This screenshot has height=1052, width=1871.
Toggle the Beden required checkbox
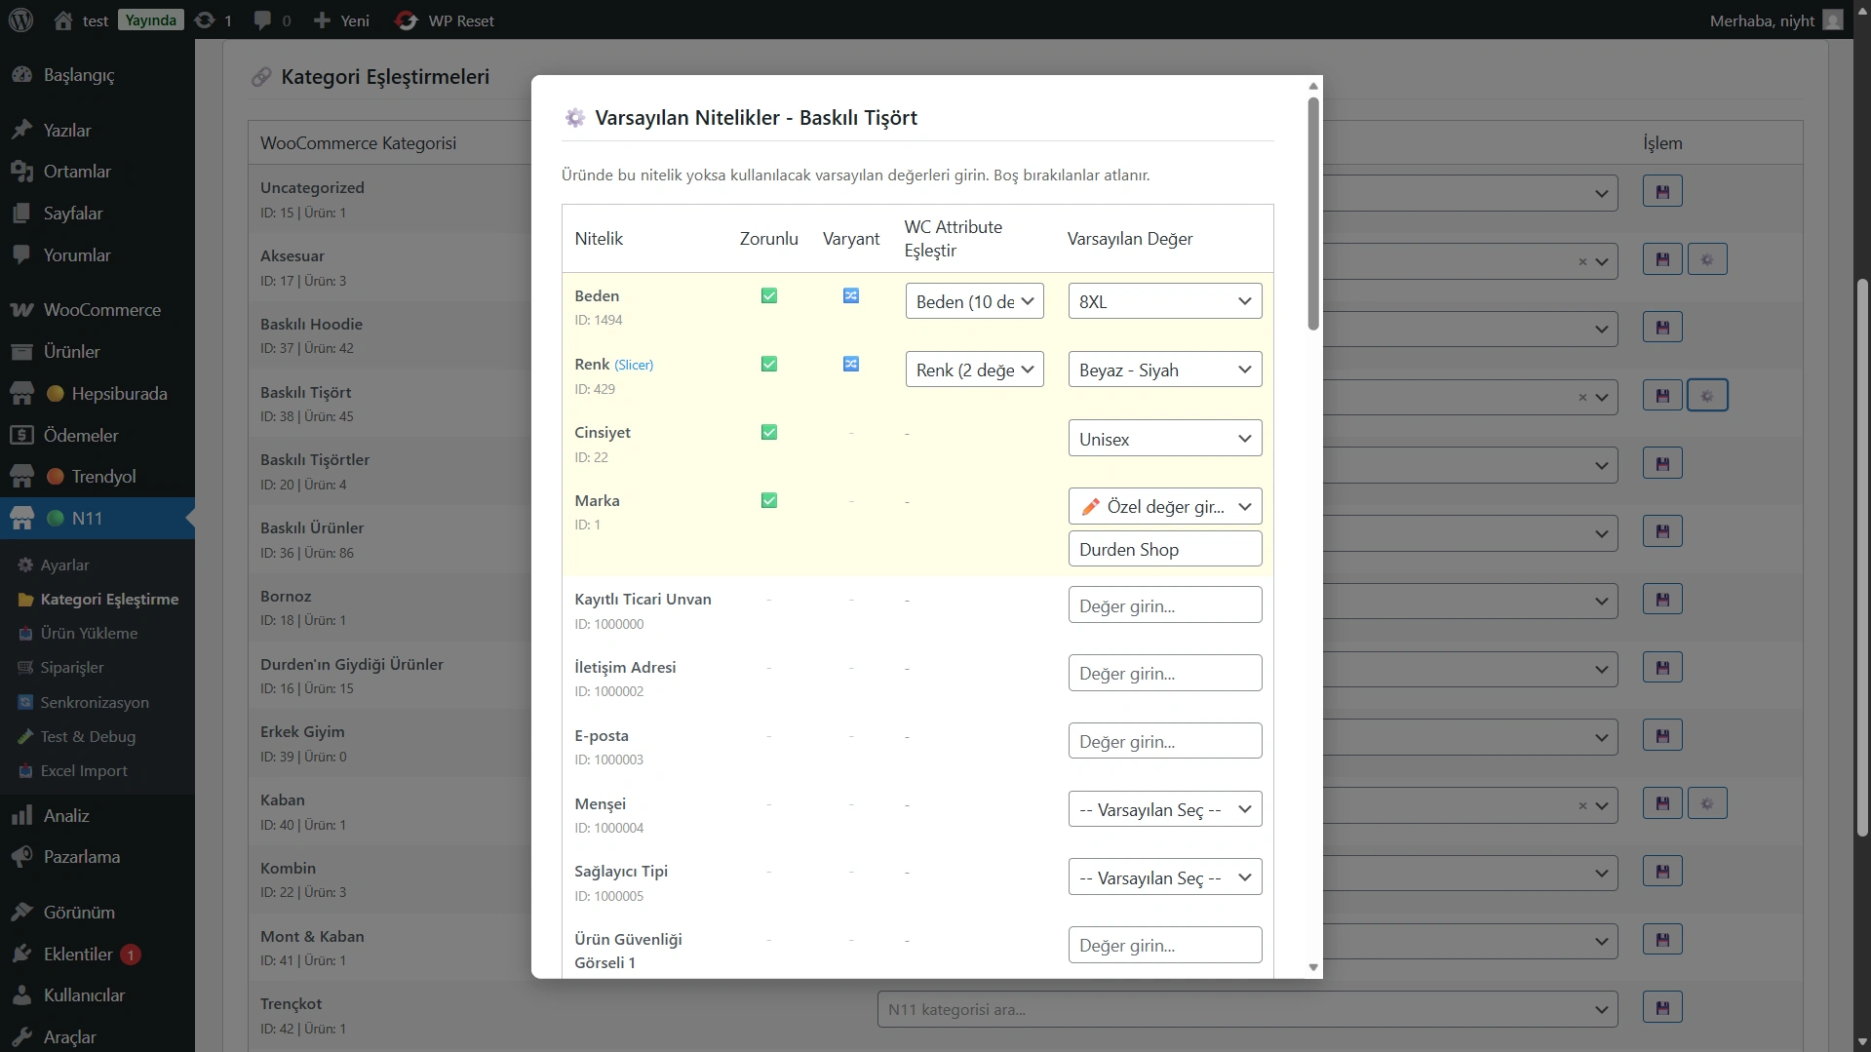(x=769, y=296)
